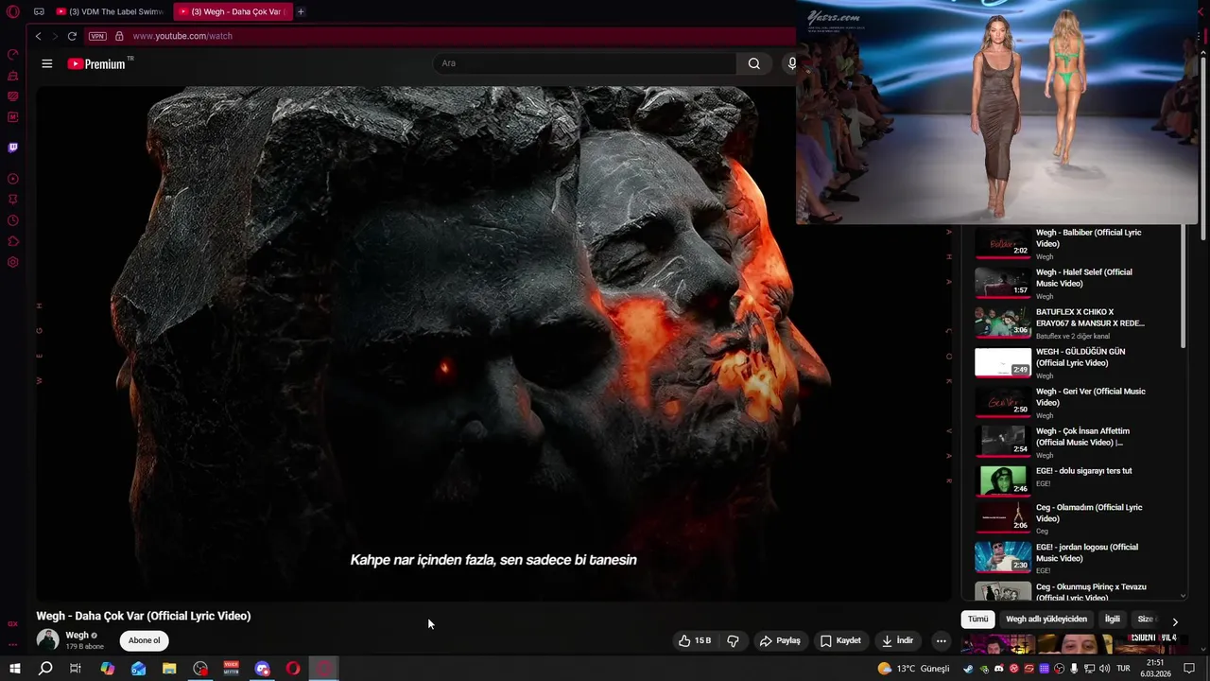
Task: Open the sidebar three-dots setup icon
Action: 13,644
